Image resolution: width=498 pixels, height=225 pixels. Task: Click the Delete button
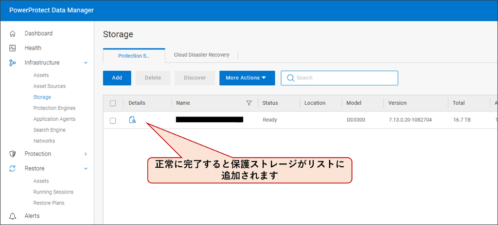[153, 78]
